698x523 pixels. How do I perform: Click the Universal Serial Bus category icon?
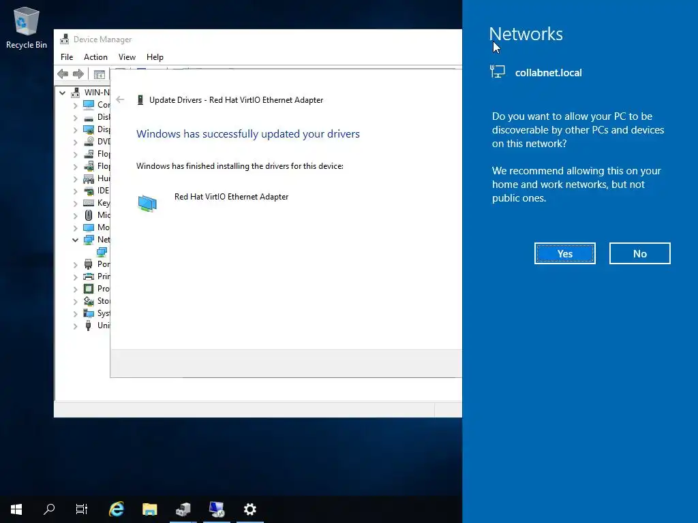coord(89,325)
